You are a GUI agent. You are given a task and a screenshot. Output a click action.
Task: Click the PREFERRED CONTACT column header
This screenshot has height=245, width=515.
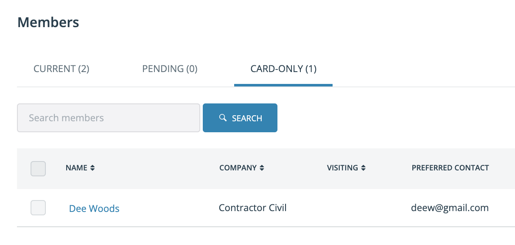coord(450,168)
